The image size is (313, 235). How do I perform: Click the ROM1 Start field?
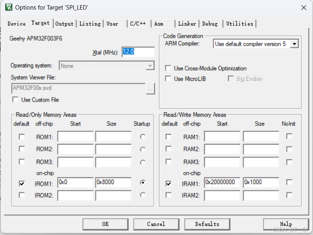[75, 136]
